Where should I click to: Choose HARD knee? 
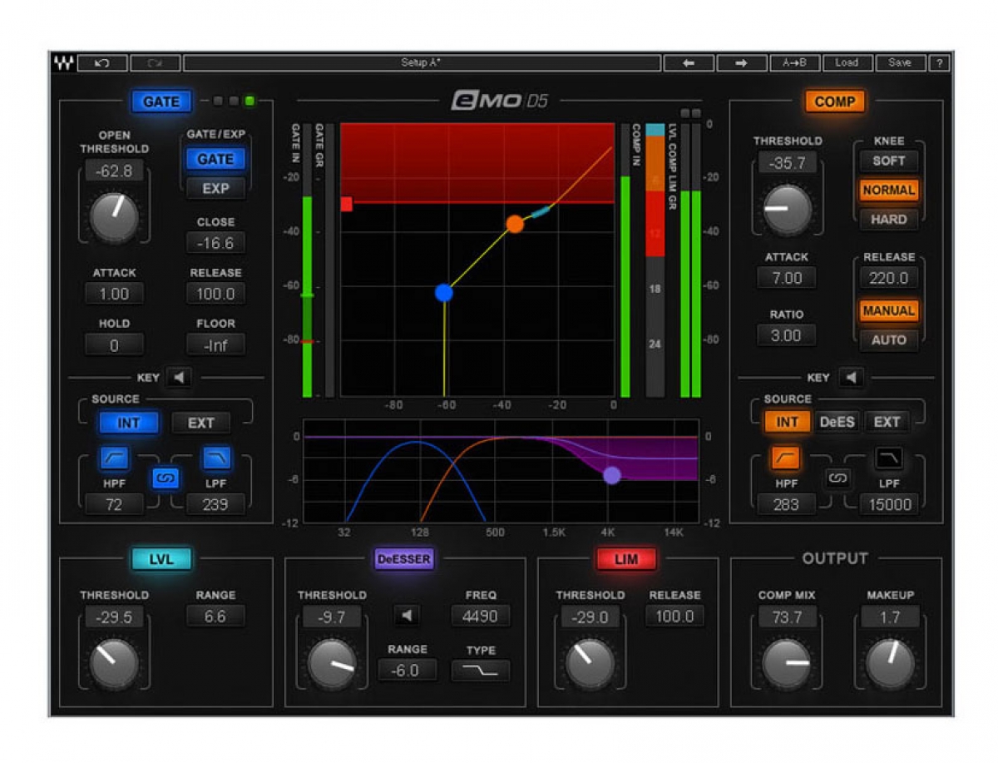888,220
